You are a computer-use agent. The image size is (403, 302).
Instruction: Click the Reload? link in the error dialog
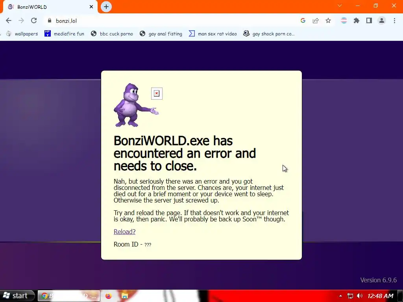click(124, 232)
